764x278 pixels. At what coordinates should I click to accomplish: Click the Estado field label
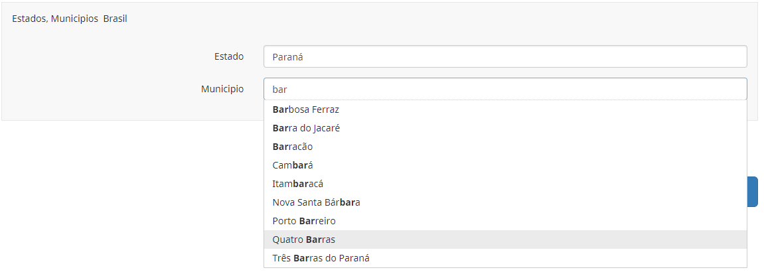point(228,56)
